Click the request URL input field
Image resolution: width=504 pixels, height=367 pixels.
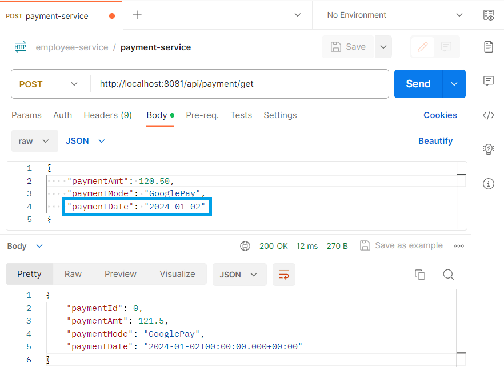239,84
